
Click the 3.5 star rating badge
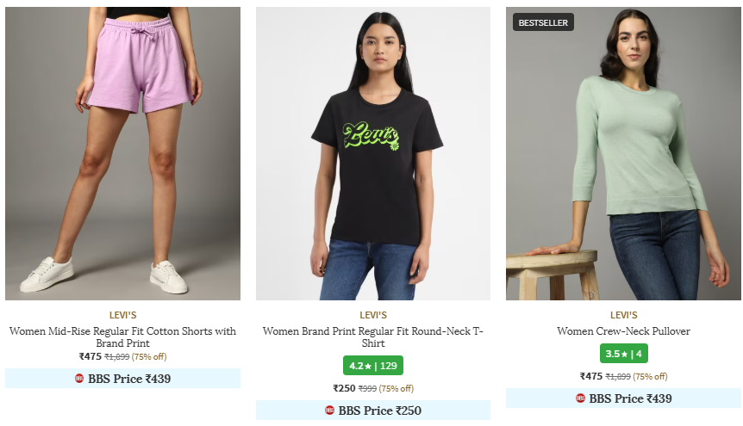[x=623, y=354]
